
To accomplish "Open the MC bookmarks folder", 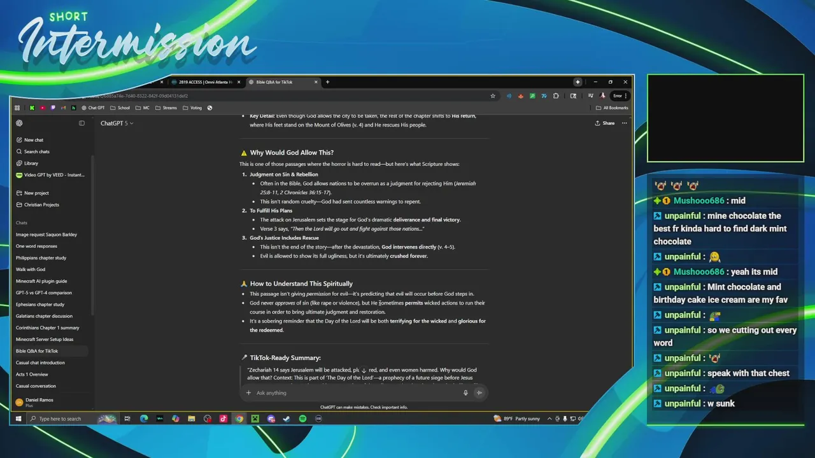I will pyautogui.click(x=143, y=108).
